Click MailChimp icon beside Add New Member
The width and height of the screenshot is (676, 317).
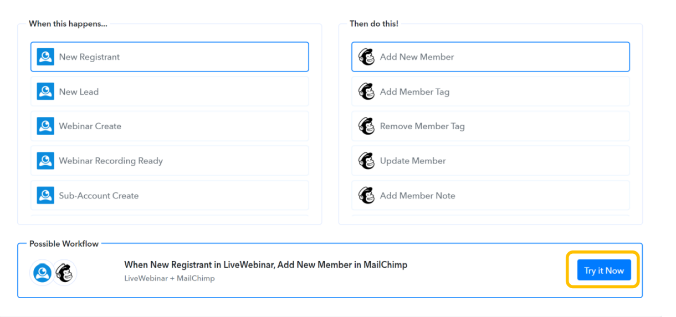pos(366,57)
